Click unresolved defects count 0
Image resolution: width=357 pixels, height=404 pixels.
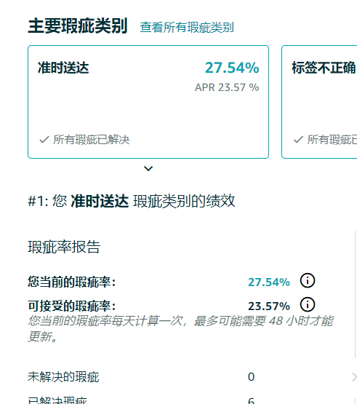252,377
